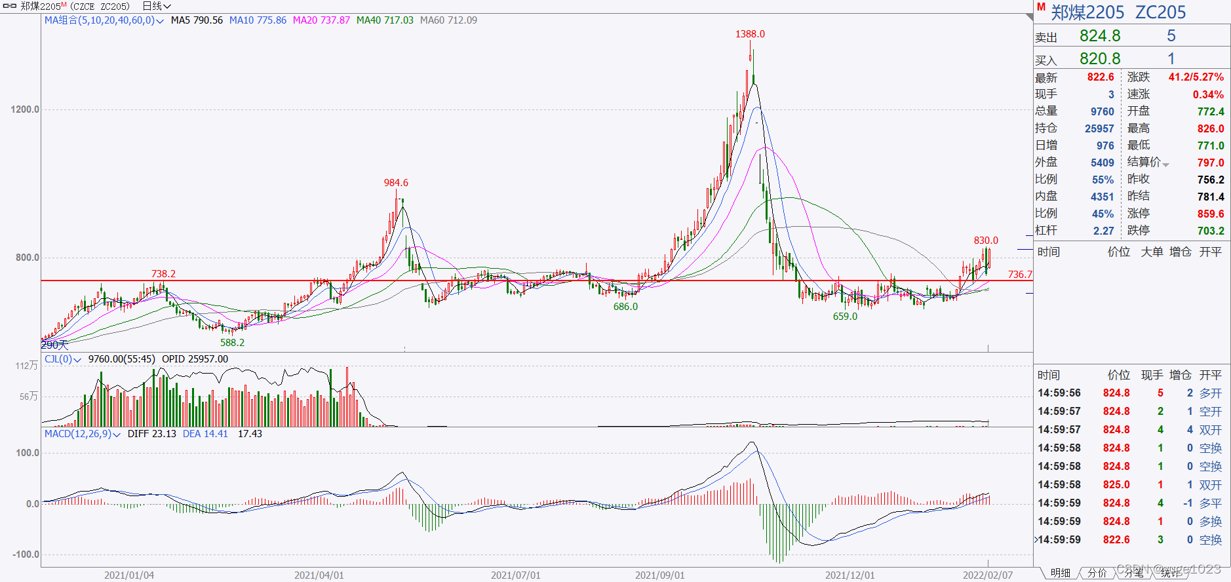Click the 659.0 low price label
This screenshot has width=1231, height=582.
845,317
